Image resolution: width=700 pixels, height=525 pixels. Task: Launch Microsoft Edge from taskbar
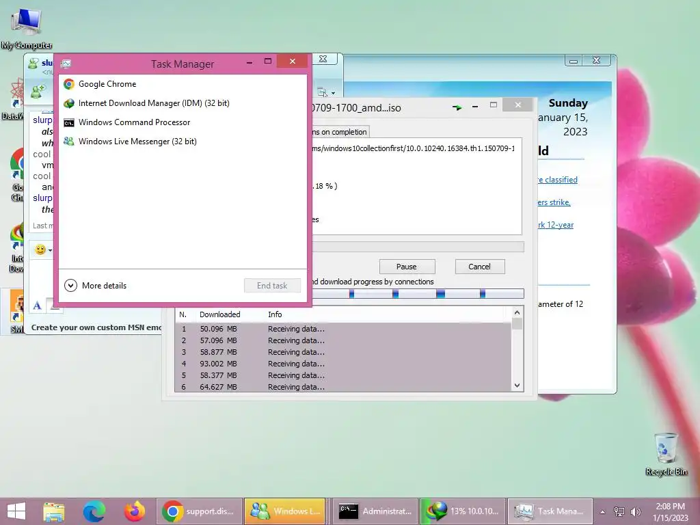point(94,511)
